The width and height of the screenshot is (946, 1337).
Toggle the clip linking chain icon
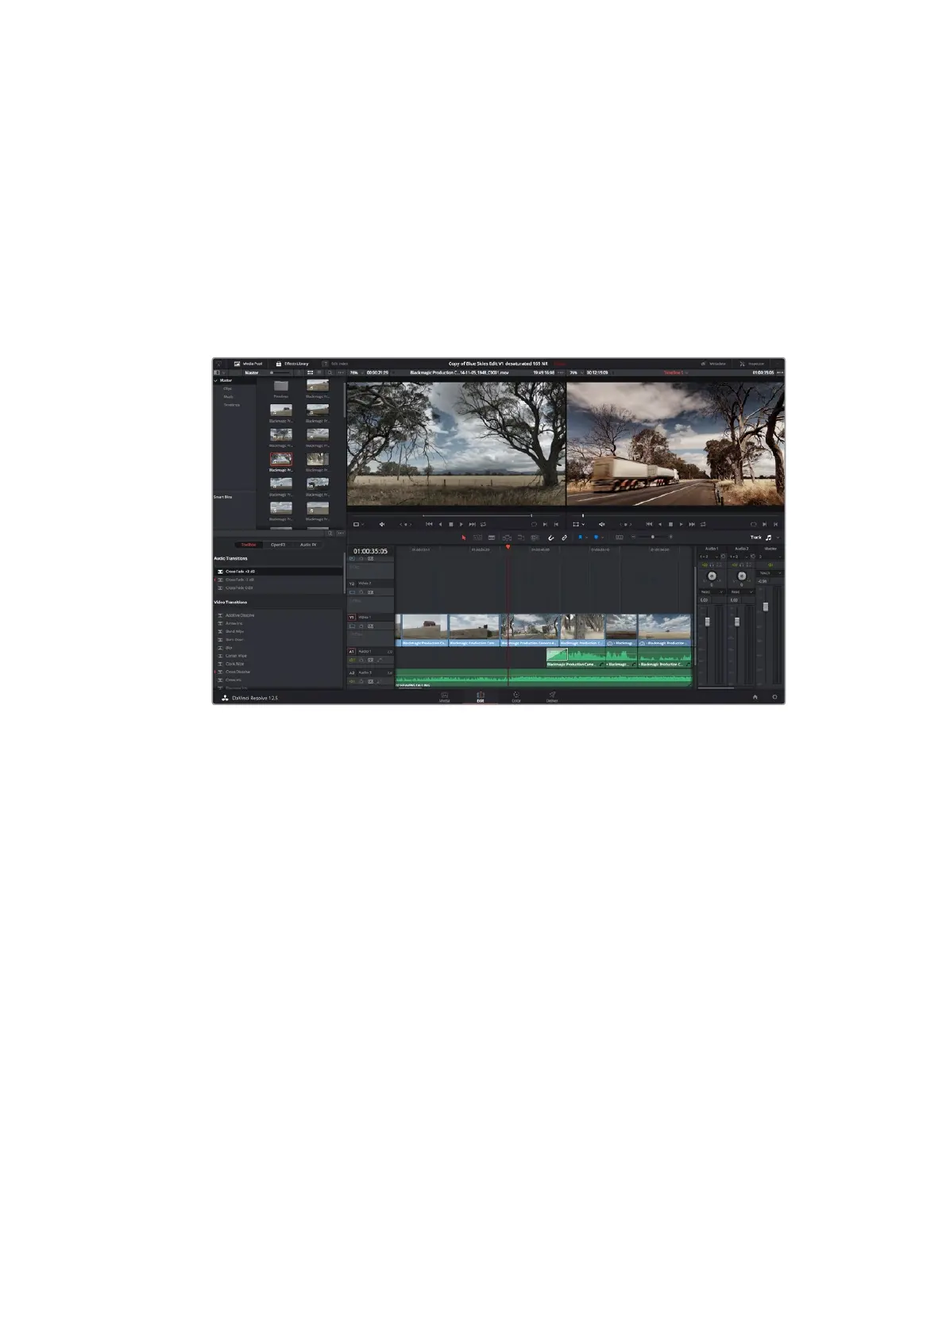click(x=565, y=537)
